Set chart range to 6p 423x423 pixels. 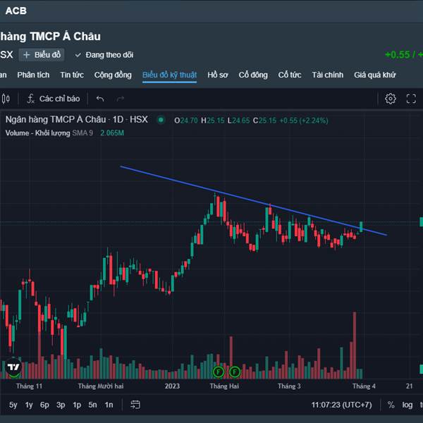coord(44,405)
